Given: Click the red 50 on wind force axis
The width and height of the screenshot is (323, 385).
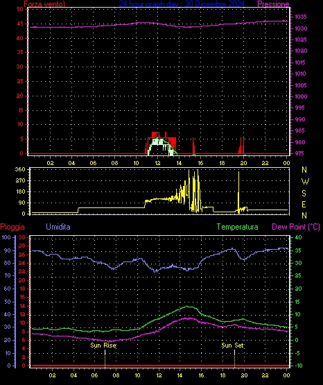Looking at the screenshot, I should point(20,9).
